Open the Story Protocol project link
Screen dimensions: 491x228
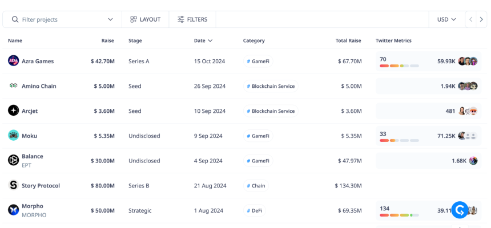click(x=41, y=185)
